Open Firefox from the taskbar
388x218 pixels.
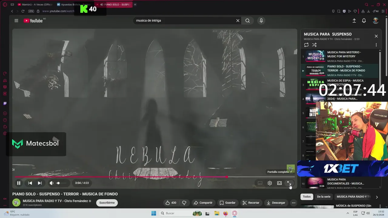click(x=226, y=213)
